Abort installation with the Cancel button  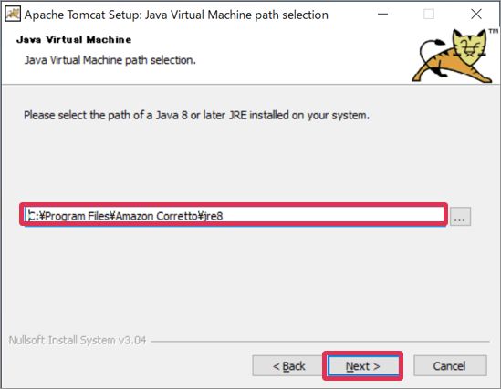(x=450, y=365)
